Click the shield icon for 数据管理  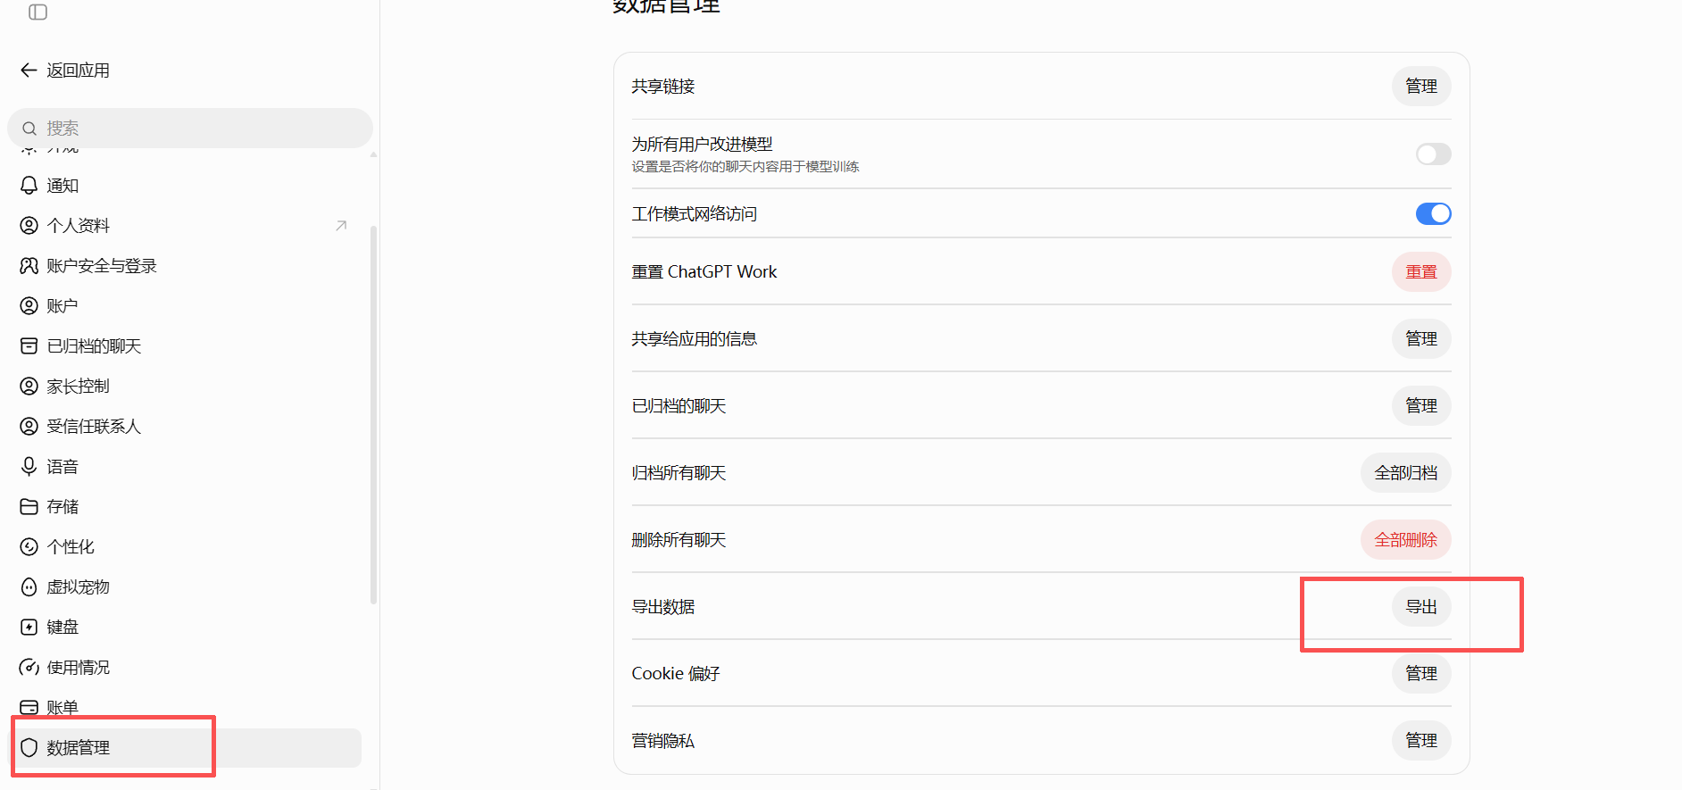pyautogui.click(x=29, y=748)
